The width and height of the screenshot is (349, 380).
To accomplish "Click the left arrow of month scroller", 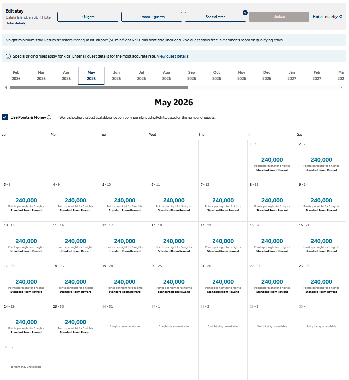I will [6, 88].
